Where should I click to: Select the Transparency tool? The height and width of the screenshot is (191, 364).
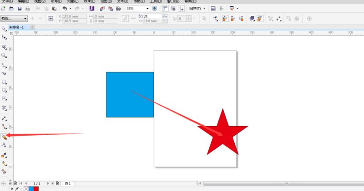pos(4,145)
